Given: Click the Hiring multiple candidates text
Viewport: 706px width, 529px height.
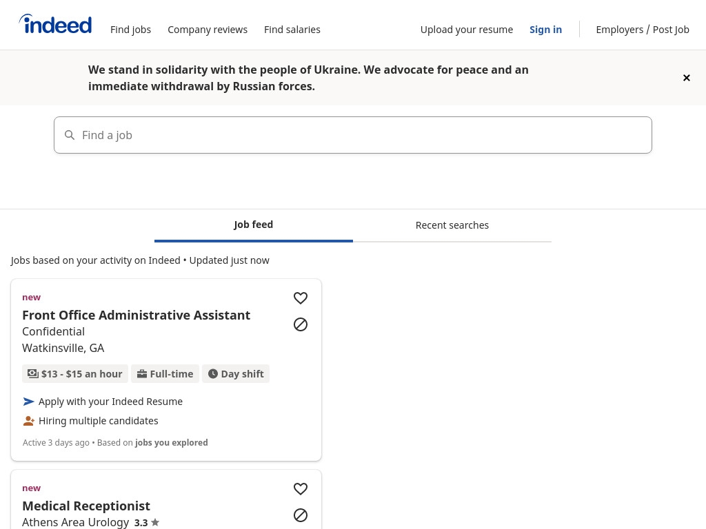Looking at the screenshot, I should (x=98, y=421).
